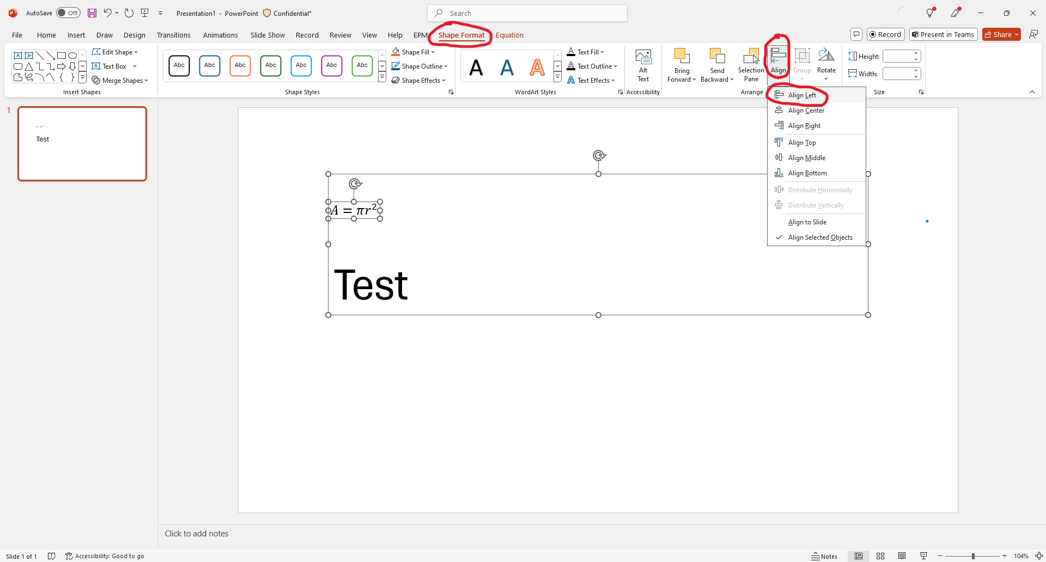The image size is (1046, 562).
Task: Click the Search box
Action: pyautogui.click(x=527, y=13)
